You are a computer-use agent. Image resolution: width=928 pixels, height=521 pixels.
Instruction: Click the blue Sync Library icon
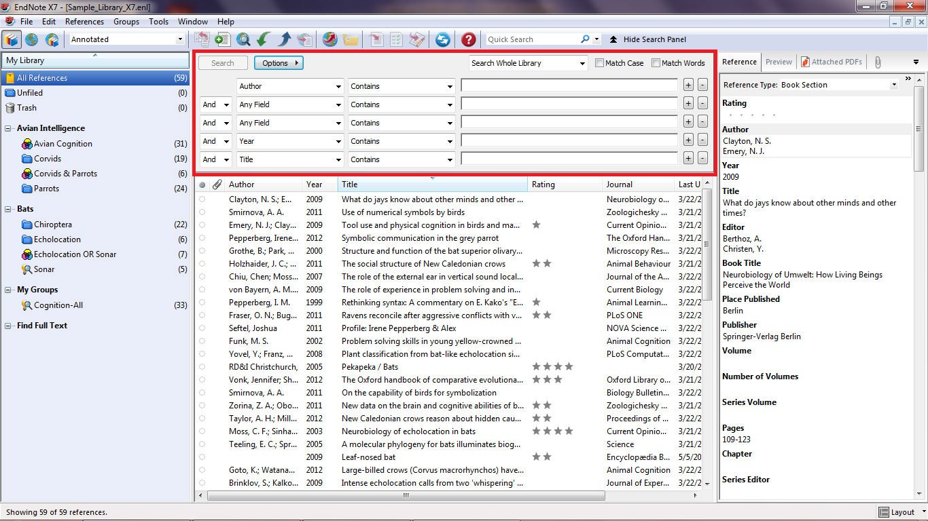(442, 39)
